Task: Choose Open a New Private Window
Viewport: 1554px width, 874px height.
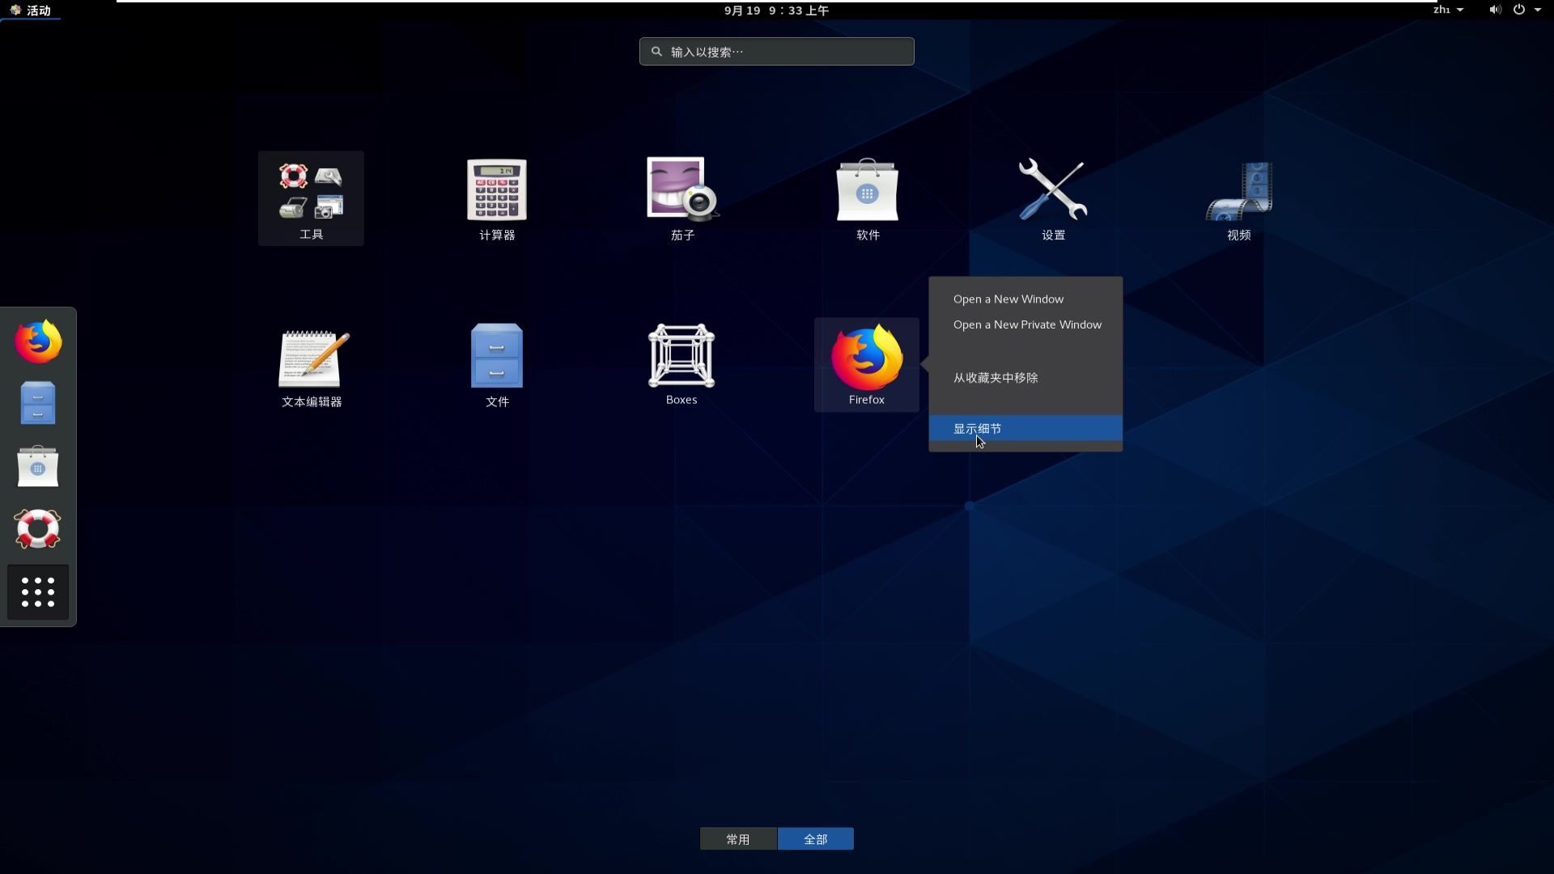Action: point(1025,325)
